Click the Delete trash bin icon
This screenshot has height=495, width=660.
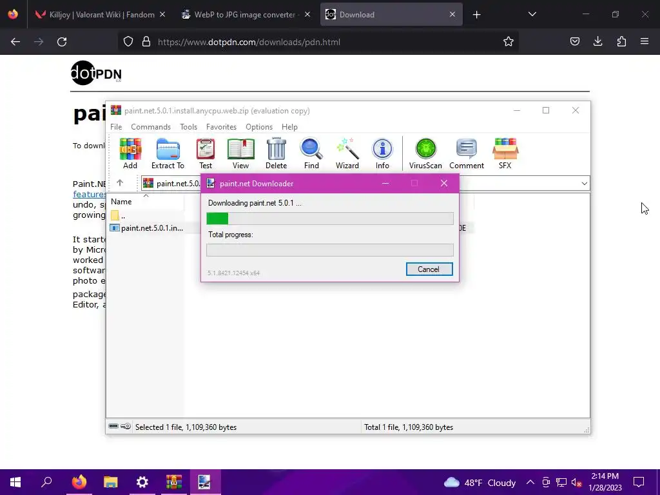[x=276, y=153]
